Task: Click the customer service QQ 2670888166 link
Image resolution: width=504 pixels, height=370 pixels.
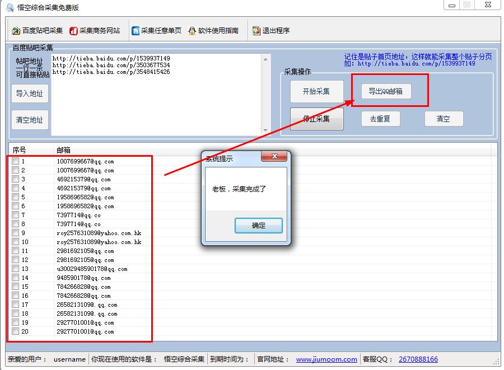Action: click(x=418, y=359)
